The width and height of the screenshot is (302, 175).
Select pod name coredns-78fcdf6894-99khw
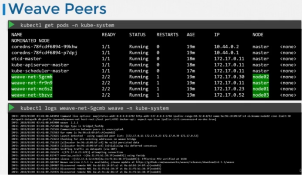tap(44, 47)
